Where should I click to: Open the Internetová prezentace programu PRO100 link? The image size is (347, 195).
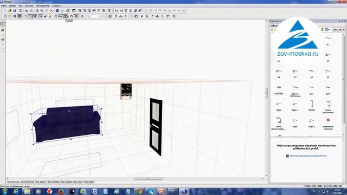point(308,156)
